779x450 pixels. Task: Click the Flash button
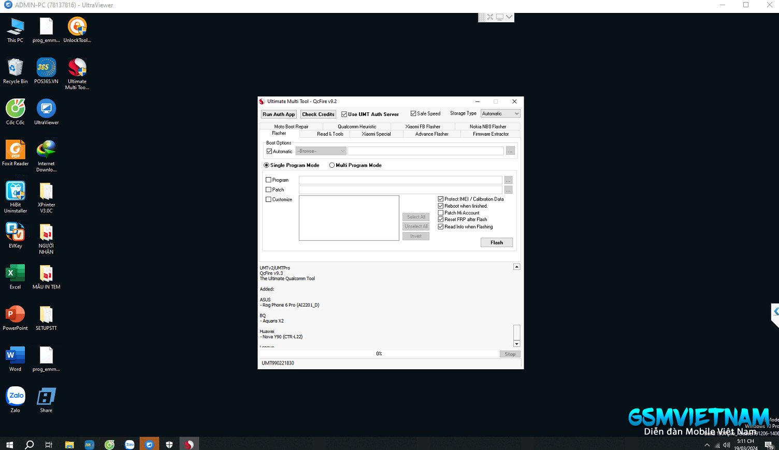click(x=497, y=242)
